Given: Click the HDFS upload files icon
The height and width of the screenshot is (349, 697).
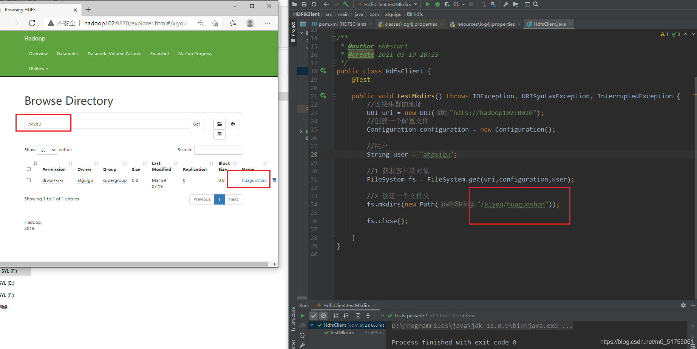Looking at the screenshot, I should (x=233, y=124).
